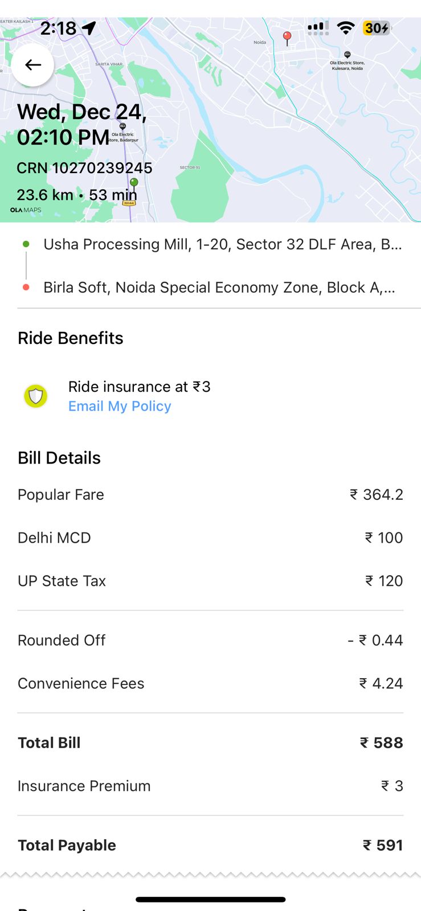The width and height of the screenshot is (421, 911).
Task: Tap the back arrow button
Action: tap(33, 65)
